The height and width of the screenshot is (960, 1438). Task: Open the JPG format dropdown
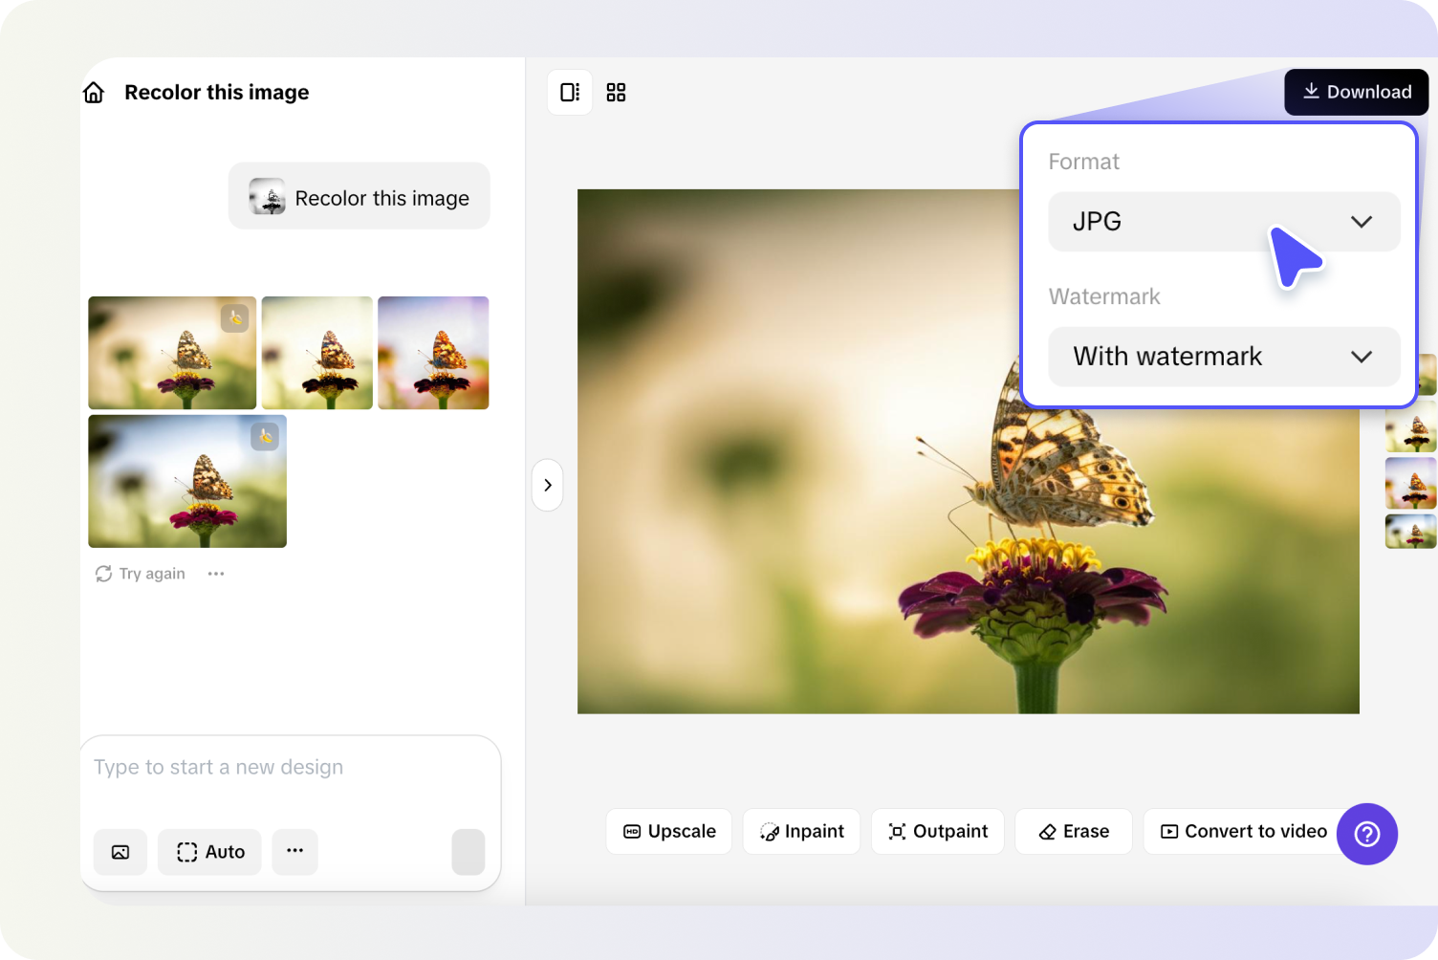tap(1224, 221)
